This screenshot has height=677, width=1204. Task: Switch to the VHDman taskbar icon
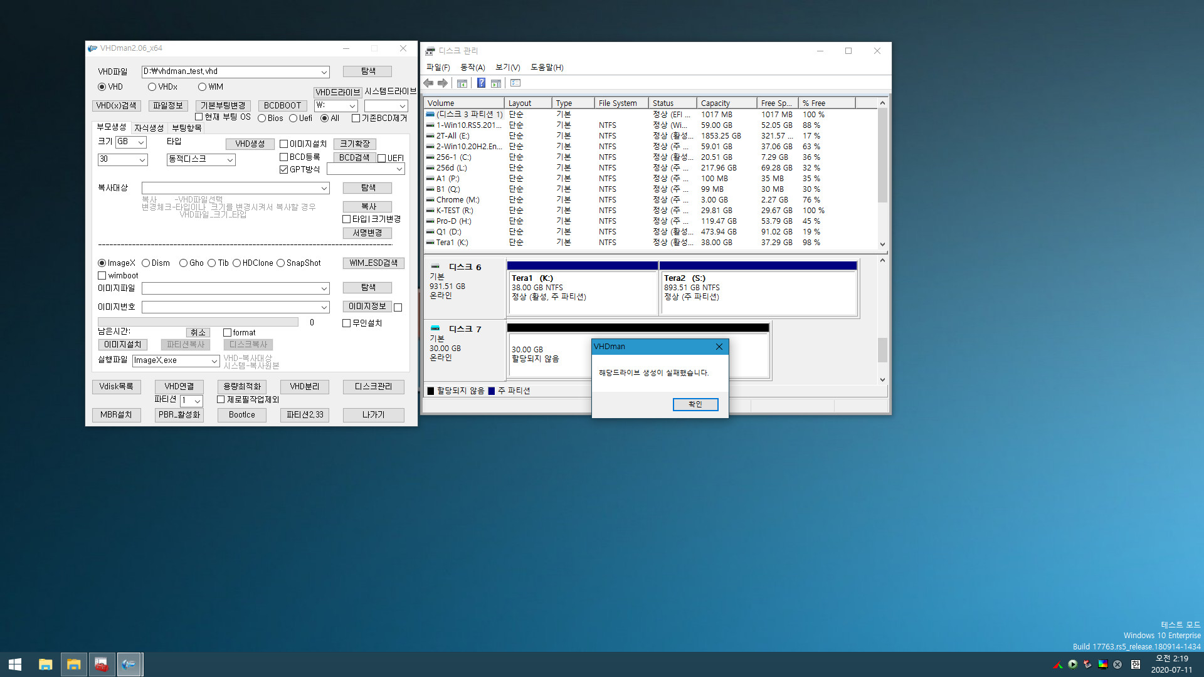point(129,664)
